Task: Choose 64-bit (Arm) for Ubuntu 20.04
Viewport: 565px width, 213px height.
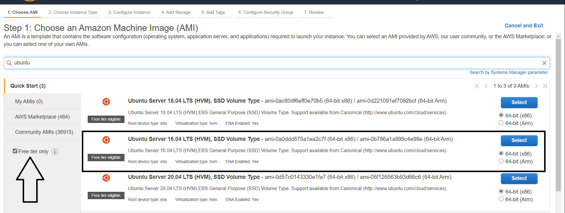Action: click(x=501, y=199)
